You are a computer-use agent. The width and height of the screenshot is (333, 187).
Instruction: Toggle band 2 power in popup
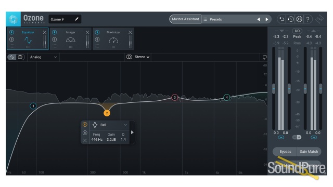(x=85, y=125)
